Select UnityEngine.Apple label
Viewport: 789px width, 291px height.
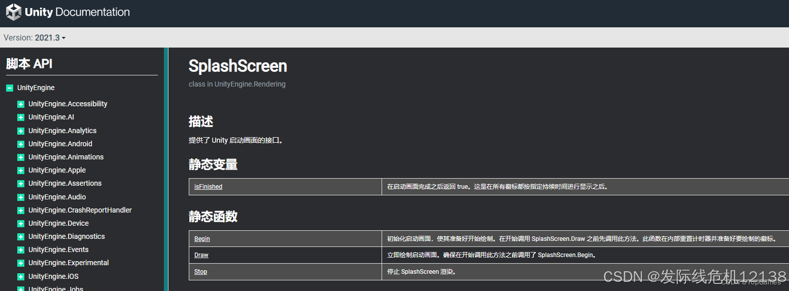[x=57, y=170]
